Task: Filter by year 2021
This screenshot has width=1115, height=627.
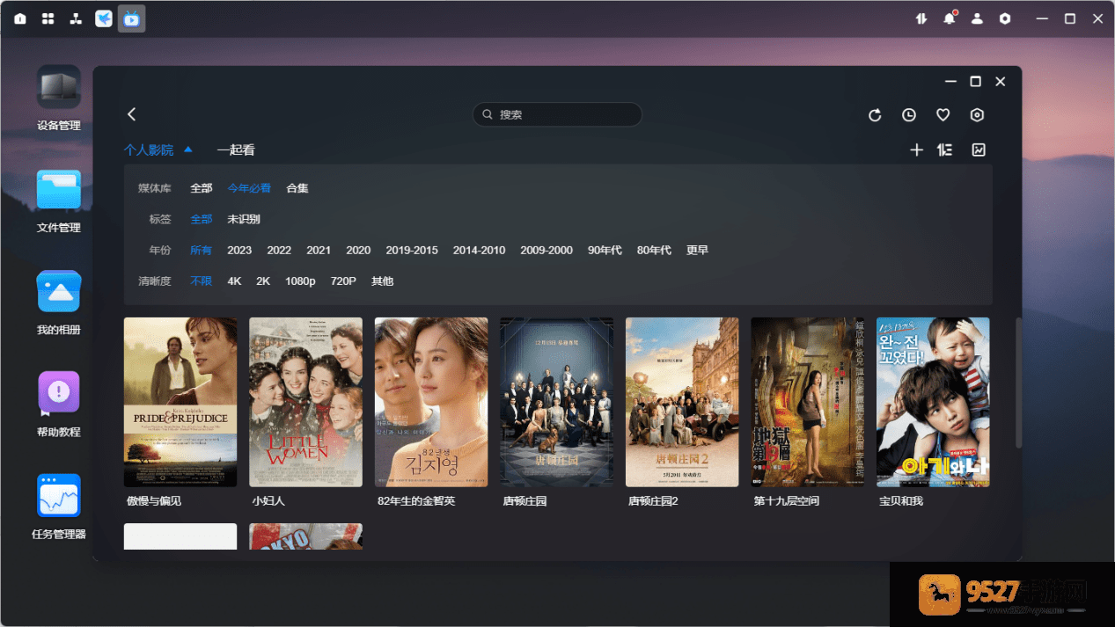Action: point(319,251)
